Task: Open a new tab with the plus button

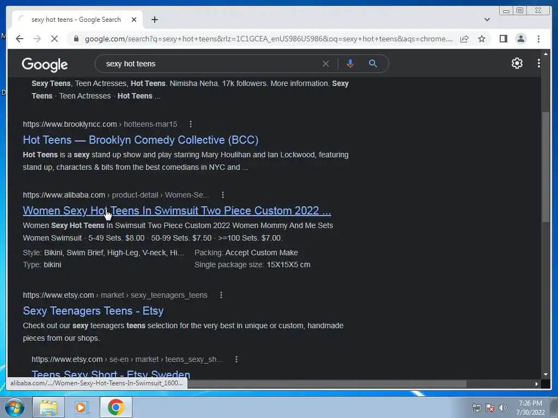Action: point(154,20)
